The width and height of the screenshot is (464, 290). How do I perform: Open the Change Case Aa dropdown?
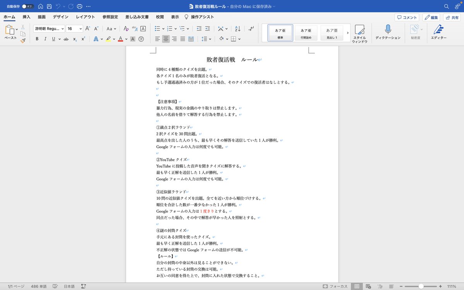[111, 29]
